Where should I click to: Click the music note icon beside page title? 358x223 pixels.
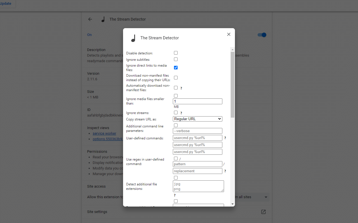(x=103, y=19)
